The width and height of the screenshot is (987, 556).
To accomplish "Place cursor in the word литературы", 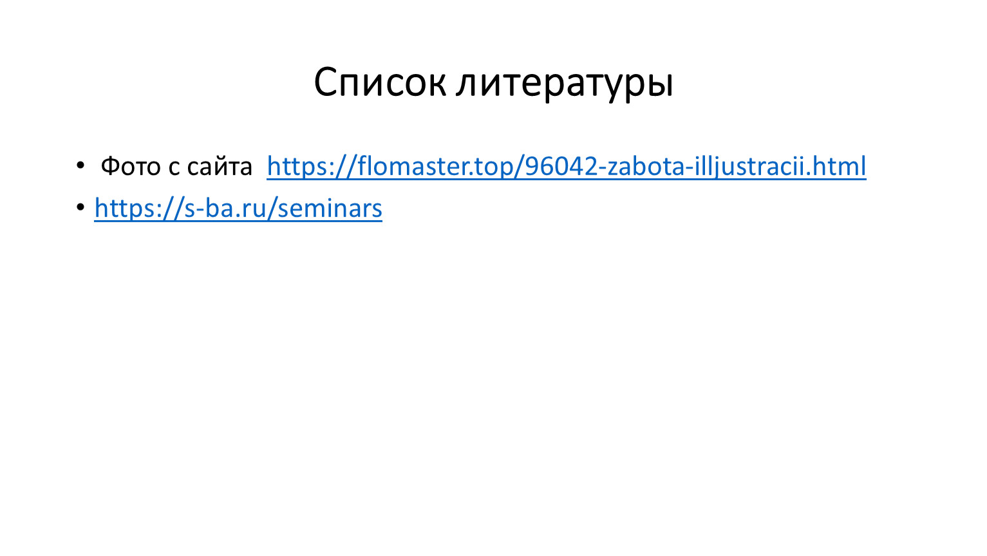I will (x=565, y=83).
